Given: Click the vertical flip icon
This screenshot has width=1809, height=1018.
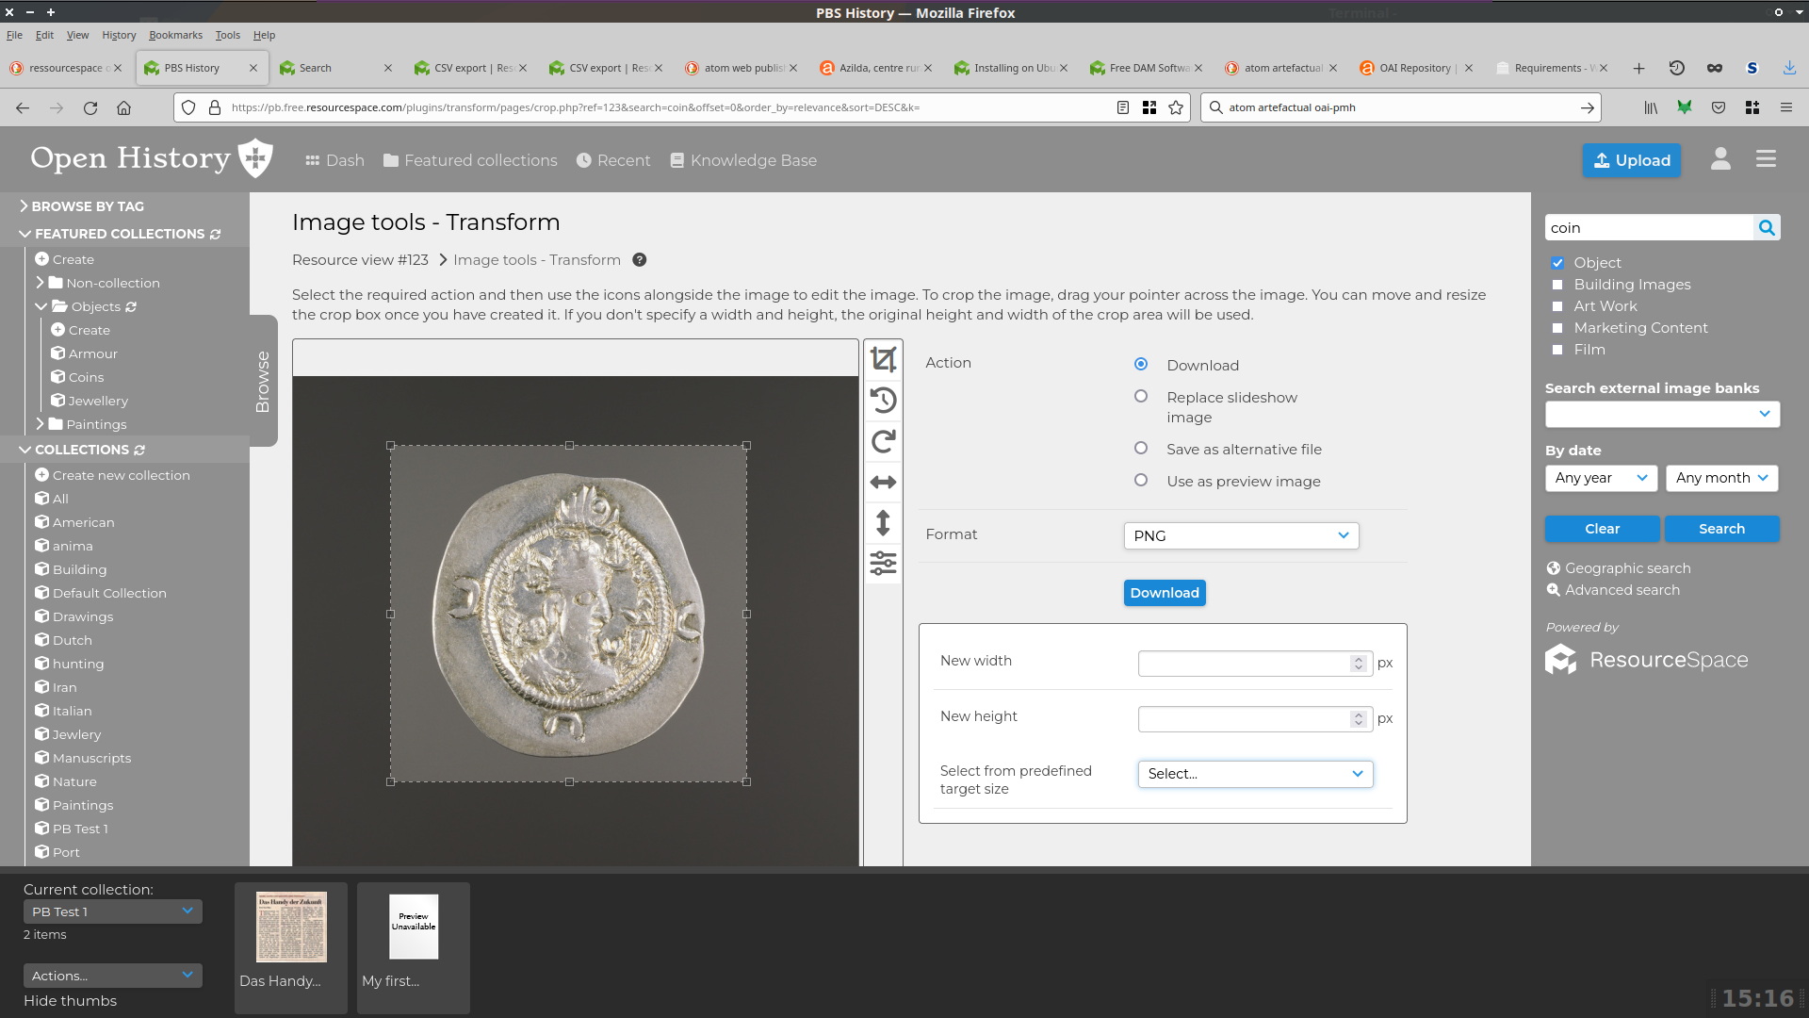Looking at the screenshot, I should pyautogui.click(x=883, y=523).
